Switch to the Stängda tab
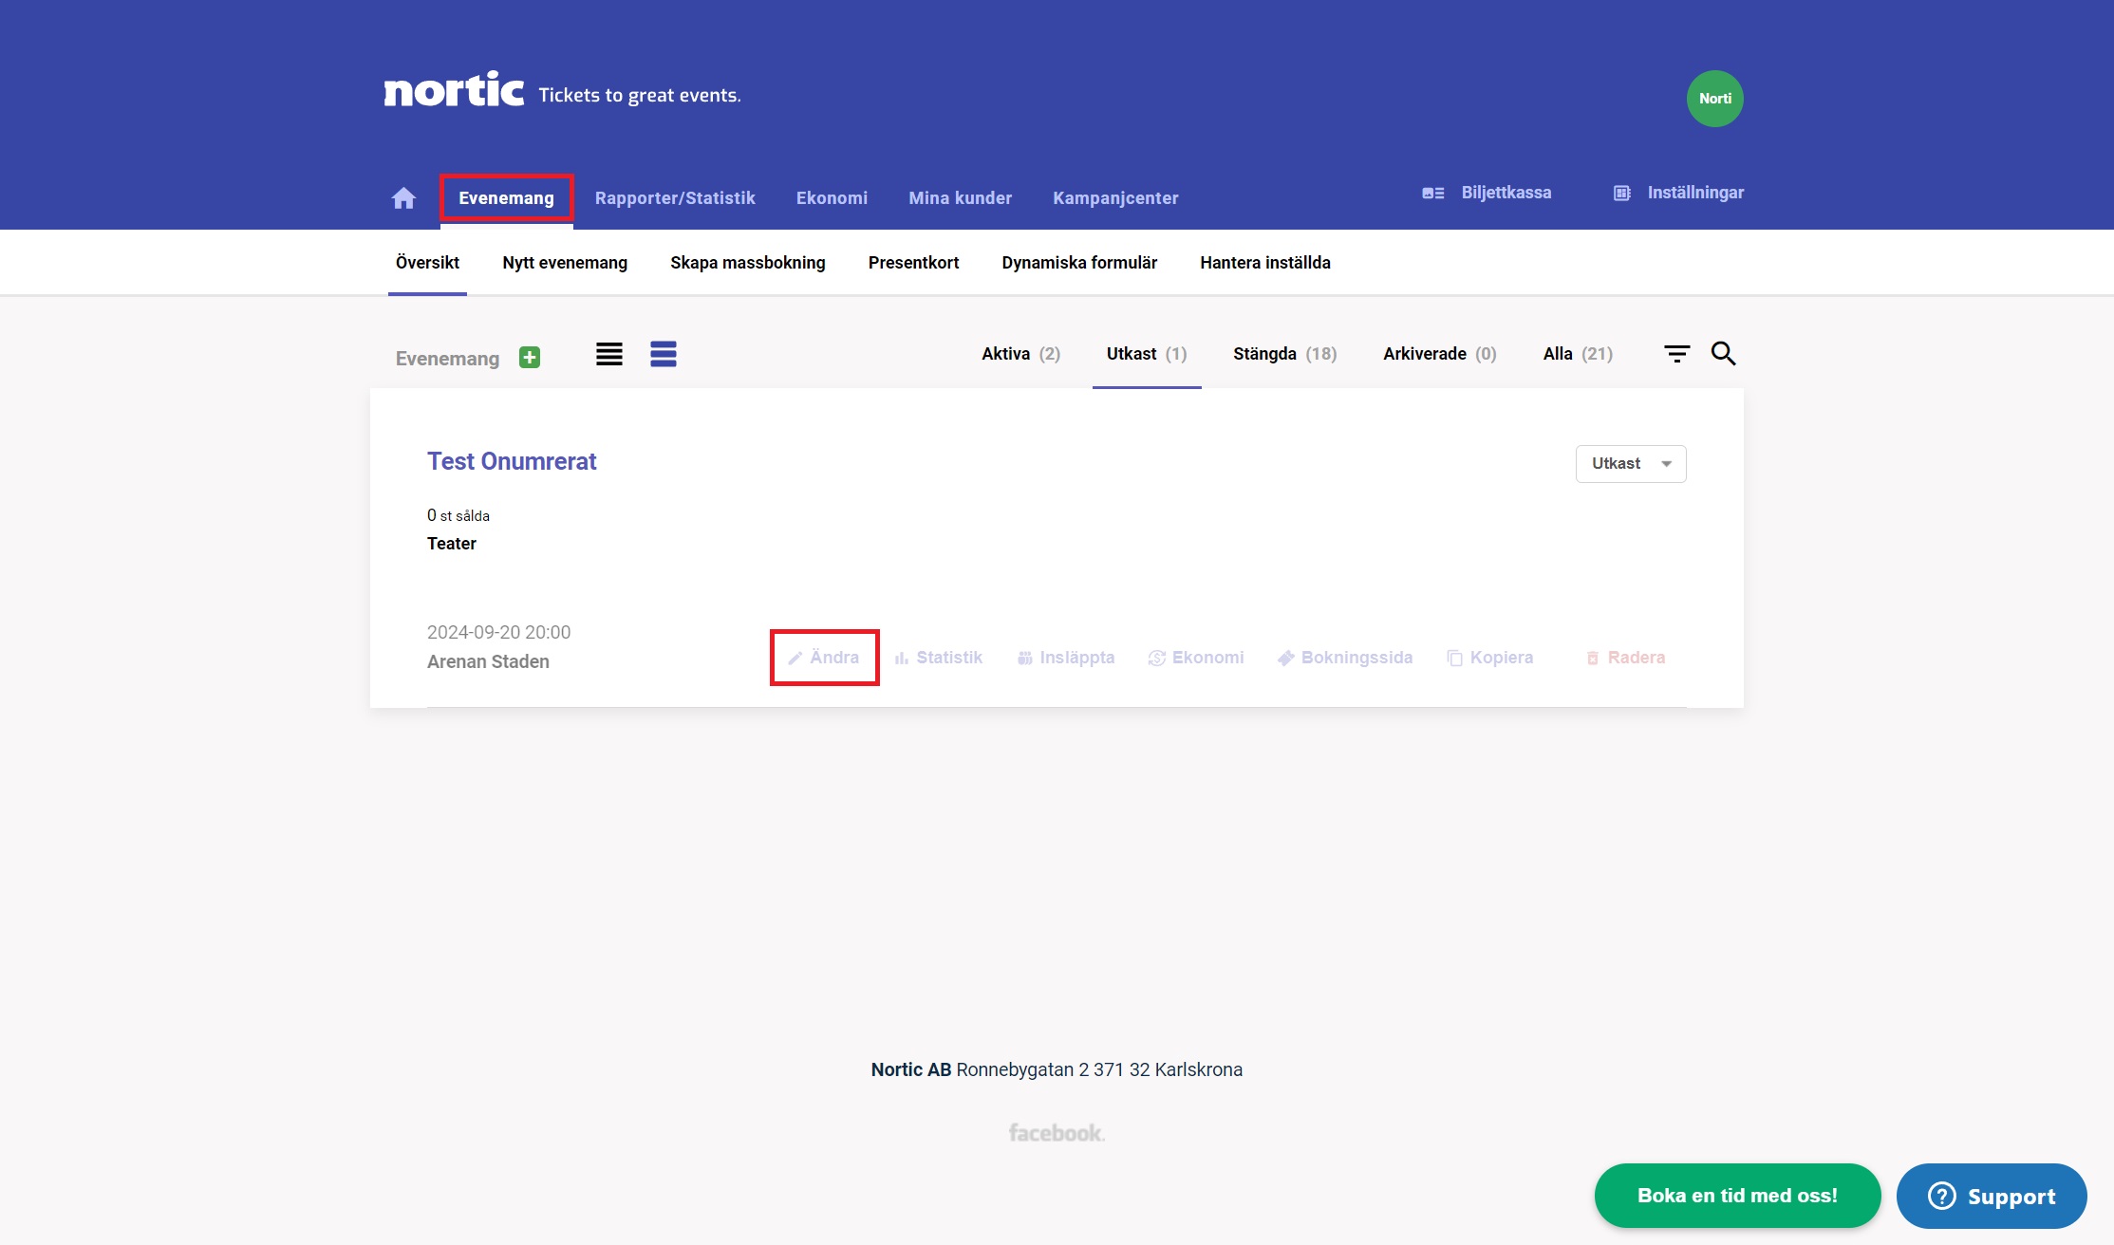Viewport: 2114px width, 1245px height. pyautogui.click(x=1284, y=353)
